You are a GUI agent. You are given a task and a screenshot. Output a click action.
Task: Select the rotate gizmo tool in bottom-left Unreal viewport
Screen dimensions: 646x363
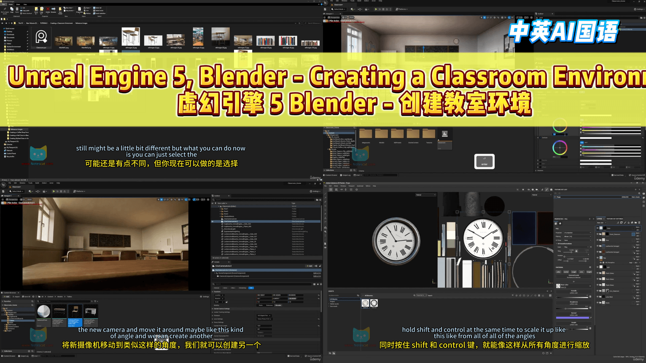tap(165, 199)
